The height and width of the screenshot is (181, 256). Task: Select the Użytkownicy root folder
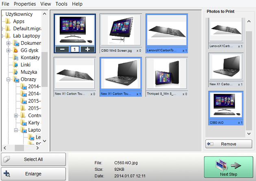tap(19, 14)
